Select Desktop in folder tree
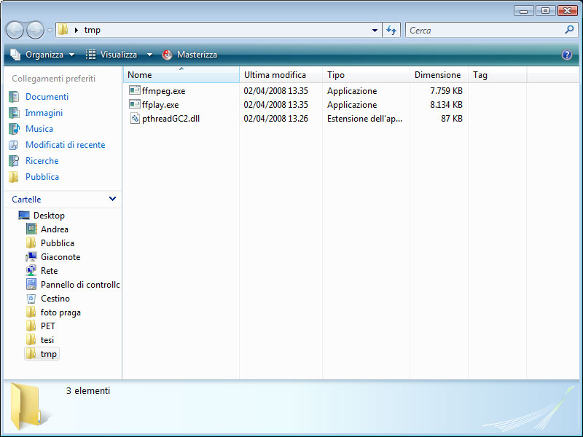The width and height of the screenshot is (583, 437). (49, 215)
